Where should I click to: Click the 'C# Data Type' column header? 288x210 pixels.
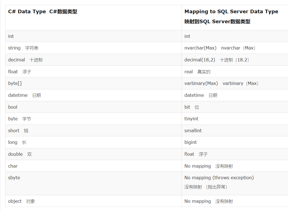pos(94,18)
